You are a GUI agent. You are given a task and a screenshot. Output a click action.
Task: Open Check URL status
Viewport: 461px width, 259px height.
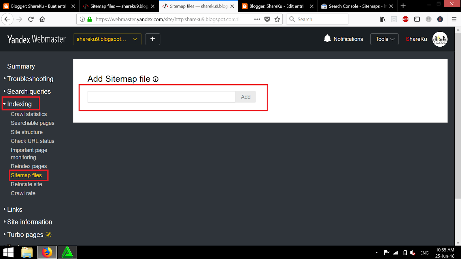click(x=33, y=141)
